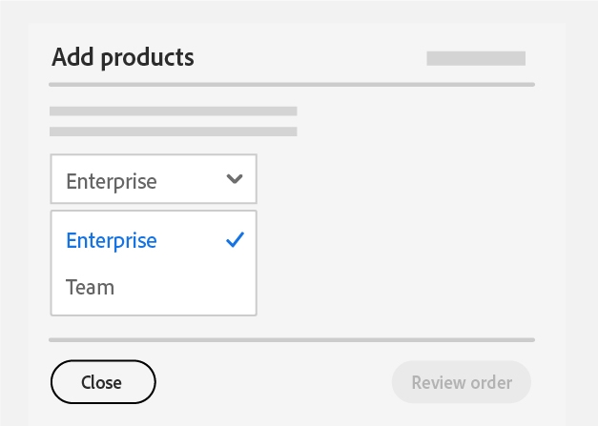Open the Enterprise picker dropdown

tap(154, 179)
